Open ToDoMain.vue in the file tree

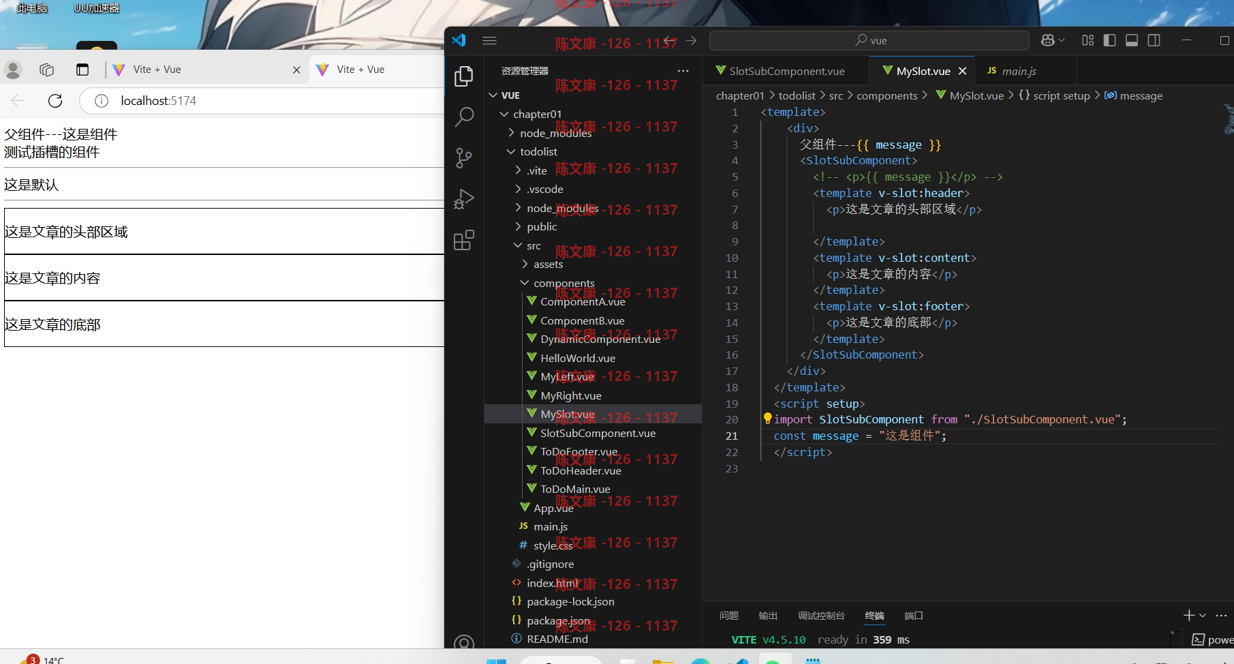point(593,489)
